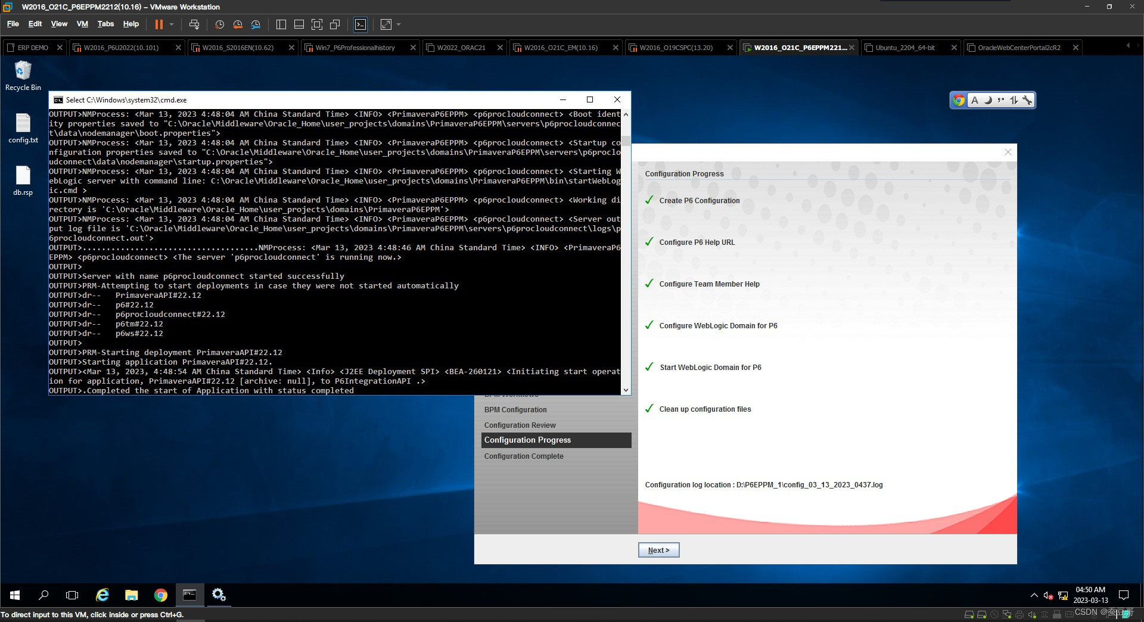This screenshot has width=1144, height=622.
Task: Click the cmd window scroll down arrow
Action: point(626,390)
